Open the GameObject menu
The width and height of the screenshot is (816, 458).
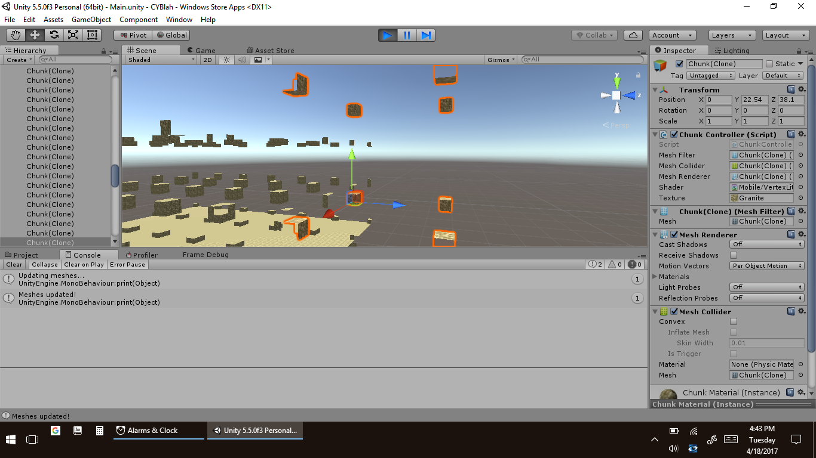(x=91, y=20)
